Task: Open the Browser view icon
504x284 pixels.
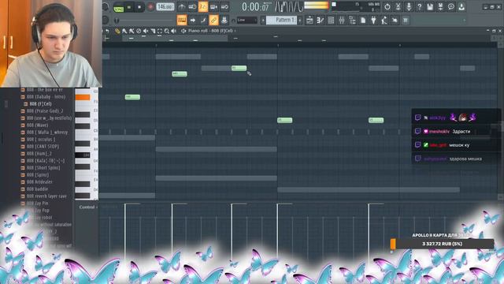Action: (352, 21)
